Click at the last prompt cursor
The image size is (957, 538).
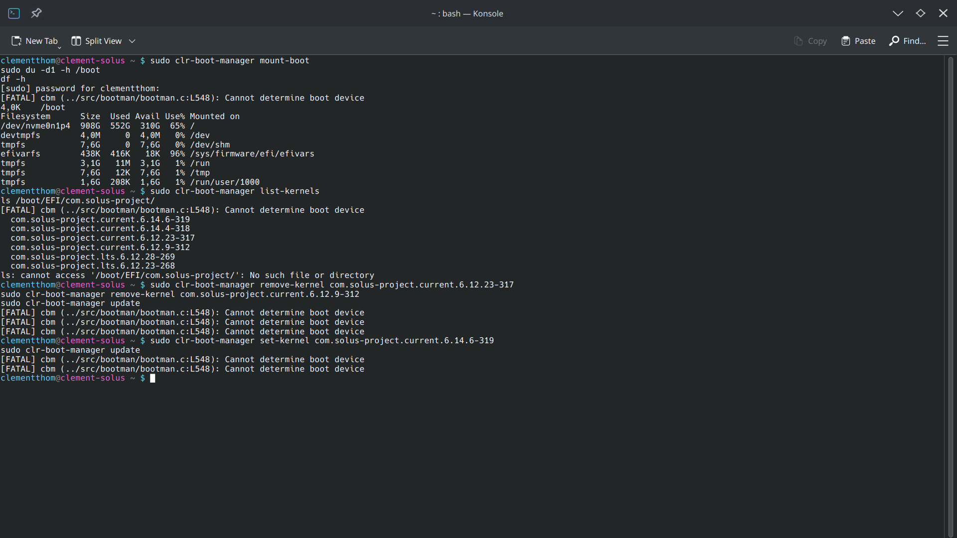[x=153, y=379]
